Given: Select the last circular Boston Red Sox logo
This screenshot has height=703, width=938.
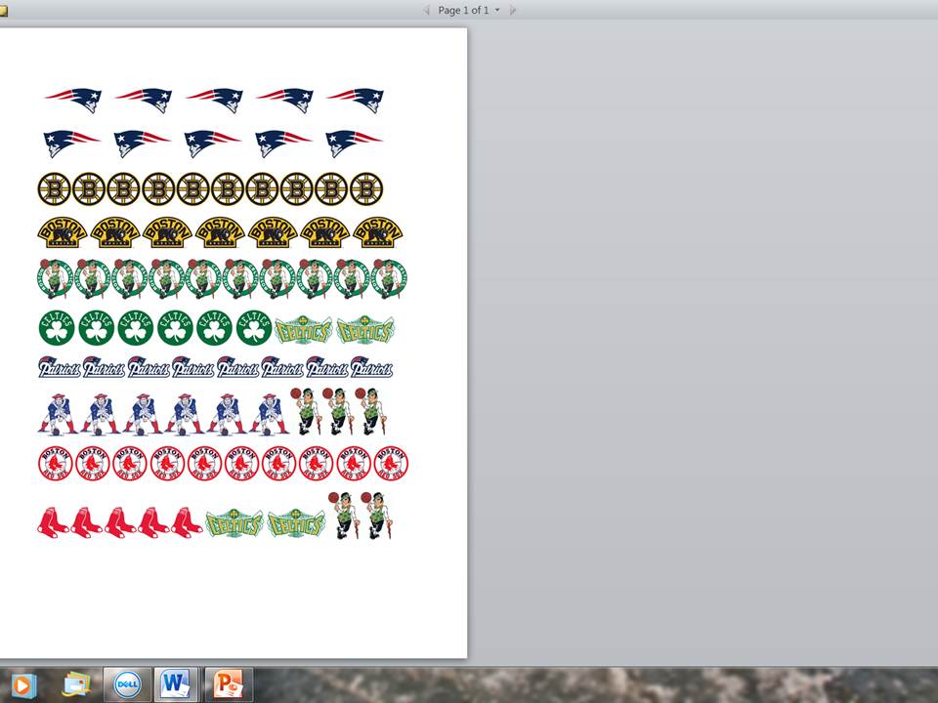Looking at the screenshot, I should [391, 464].
